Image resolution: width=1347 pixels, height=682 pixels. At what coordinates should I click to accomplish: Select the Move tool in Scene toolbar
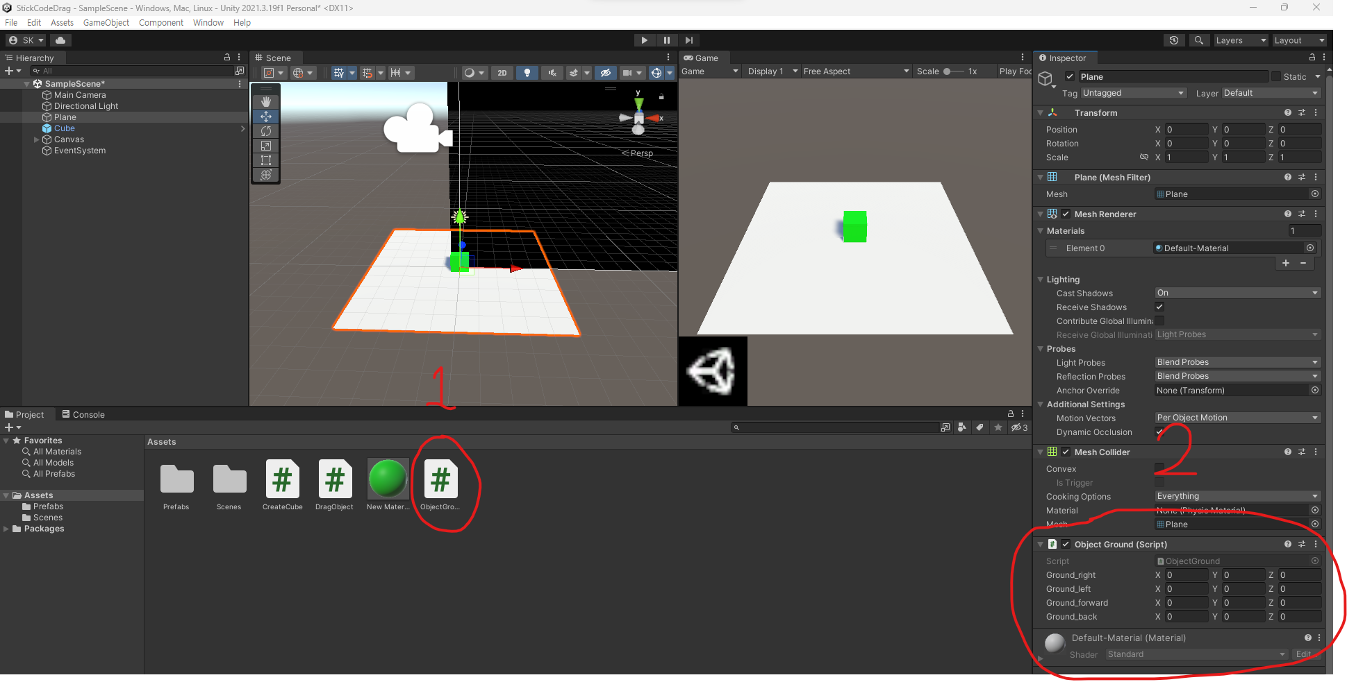pyautogui.click(x=265, y=117)
